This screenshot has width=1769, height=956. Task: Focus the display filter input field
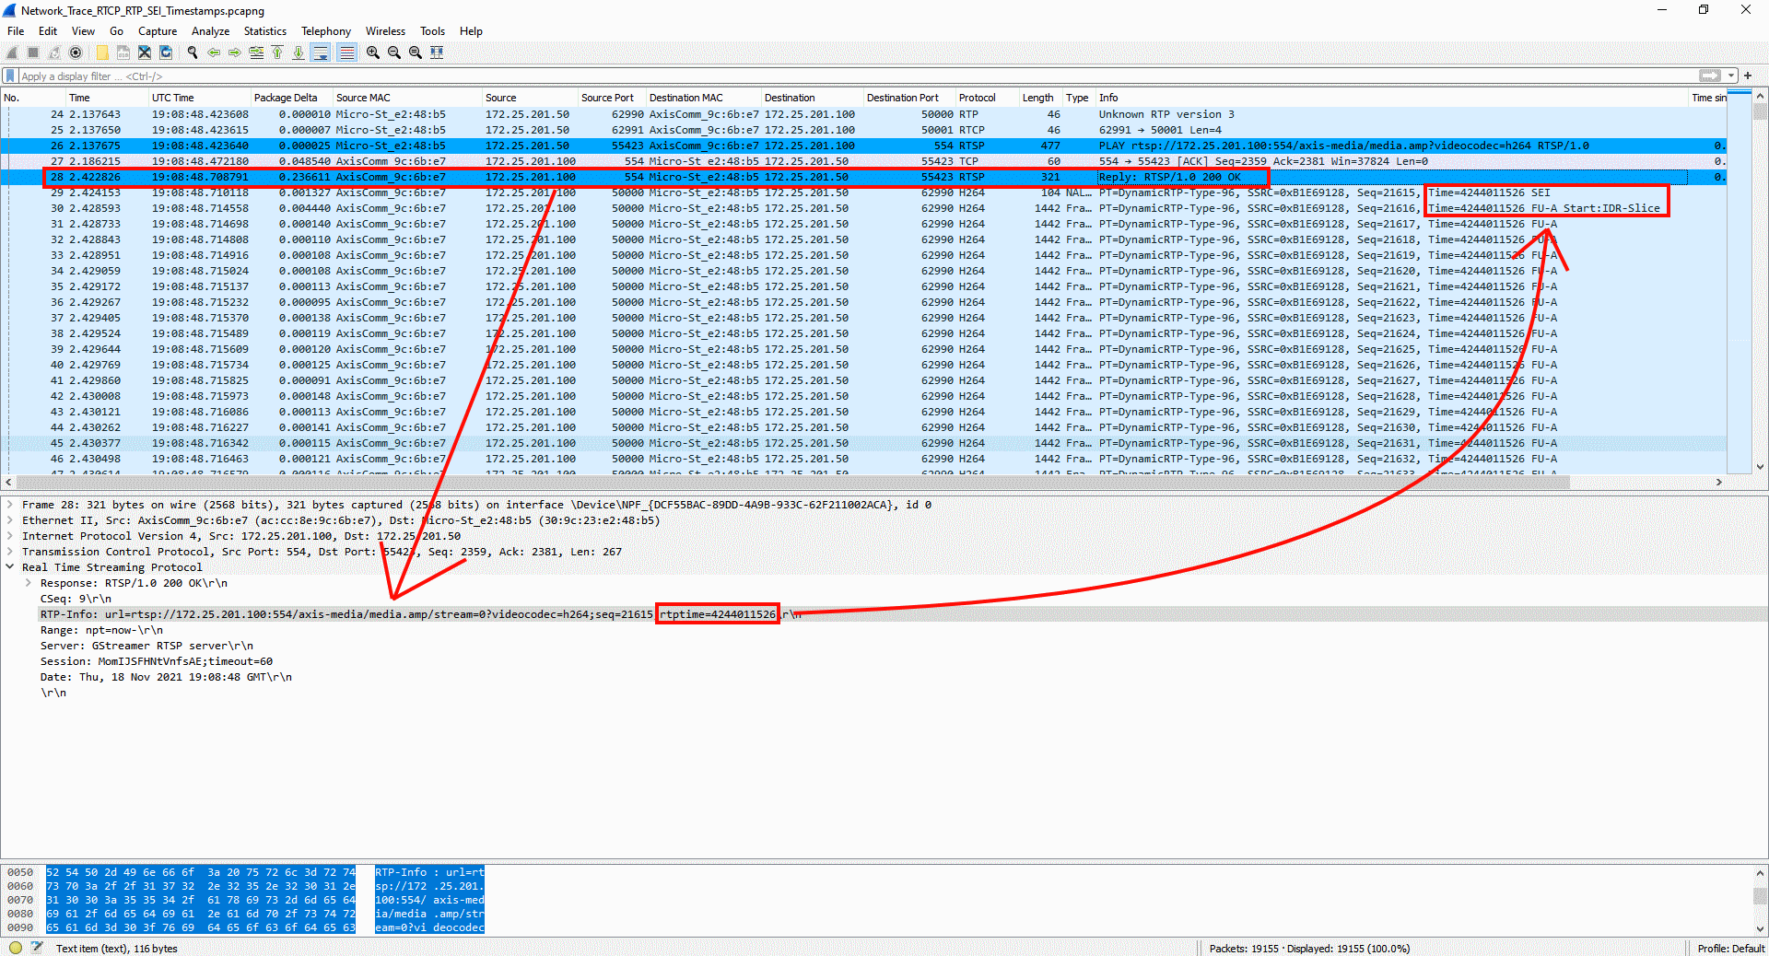pyautogui.click(x=857, y=76)
